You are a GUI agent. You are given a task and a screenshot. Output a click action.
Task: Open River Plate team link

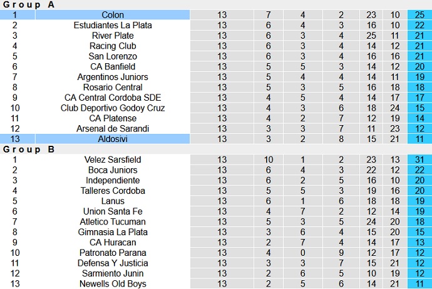click(x=113, y=36)
